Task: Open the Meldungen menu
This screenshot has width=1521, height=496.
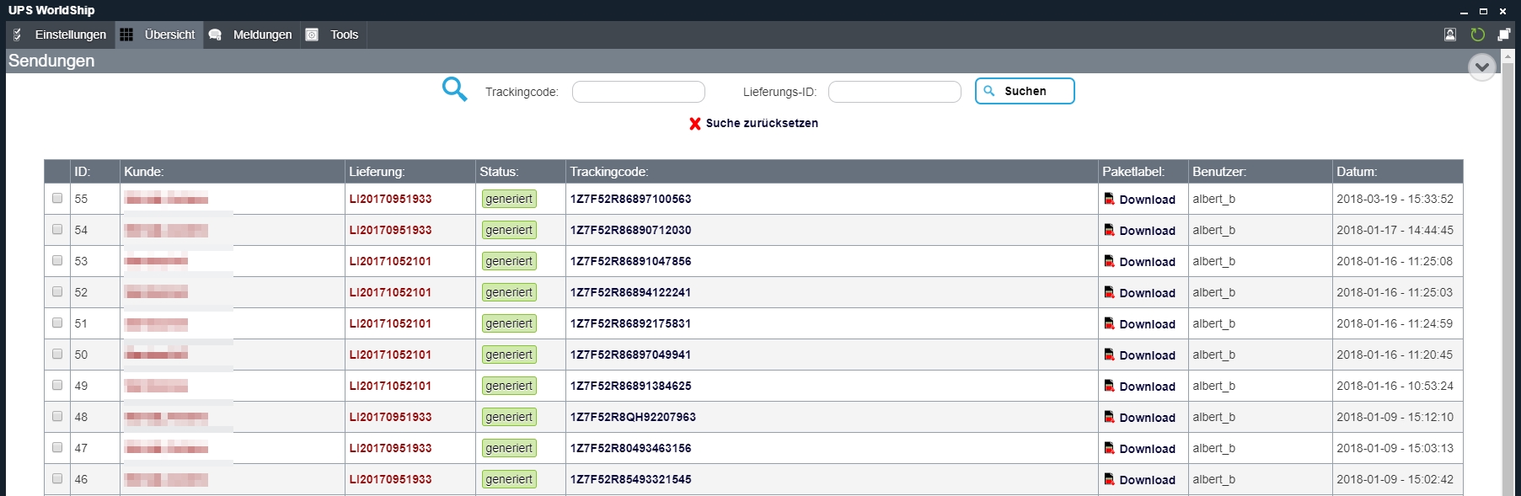Action: [x=262, y=35]
